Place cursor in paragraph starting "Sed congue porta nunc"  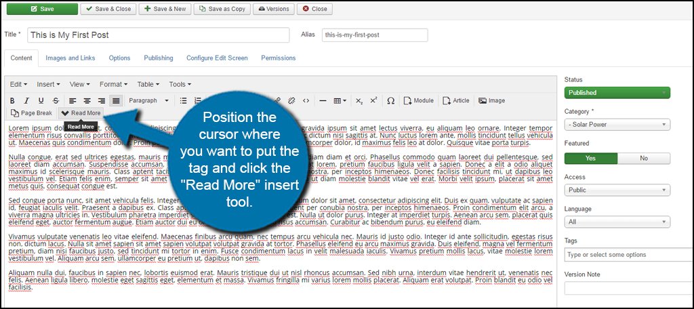(x=281, y=211)
